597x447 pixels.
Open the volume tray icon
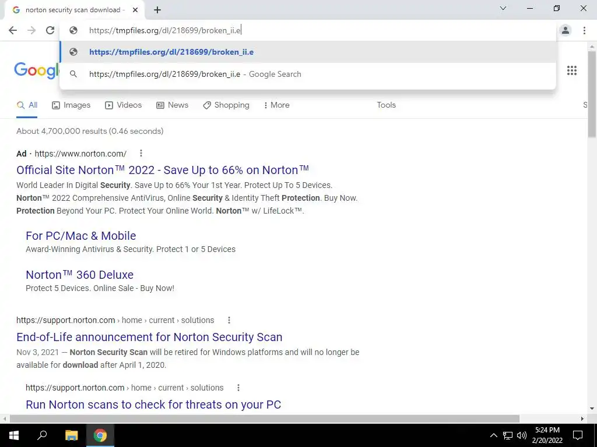point(522,435)
